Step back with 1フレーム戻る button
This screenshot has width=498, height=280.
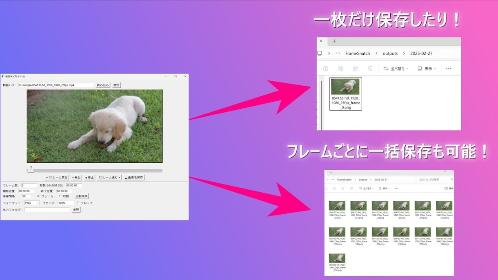(x=57, y=178)
